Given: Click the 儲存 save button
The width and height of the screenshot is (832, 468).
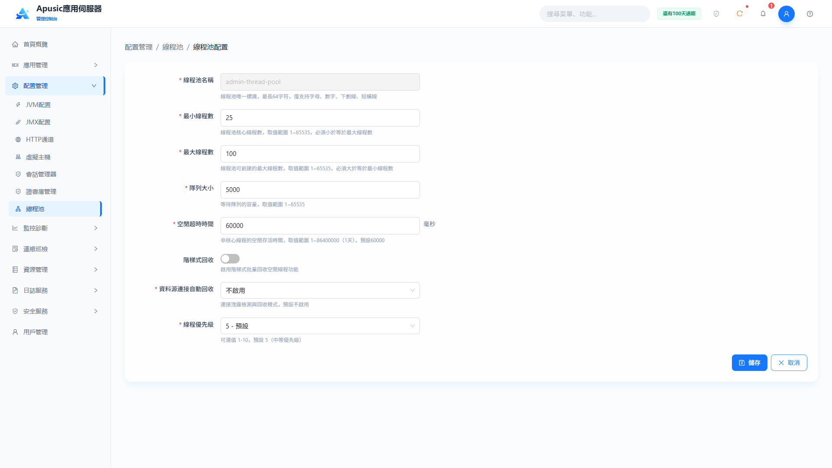Looking at the screenshot, I should (749, 363).
